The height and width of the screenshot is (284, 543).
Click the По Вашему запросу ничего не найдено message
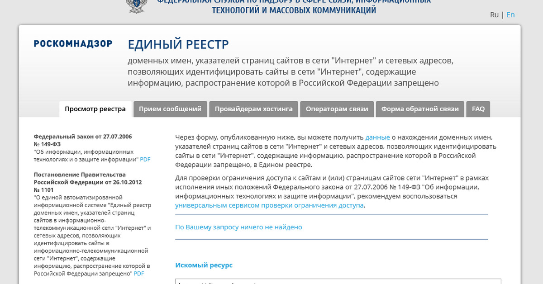tap(238, 227)
